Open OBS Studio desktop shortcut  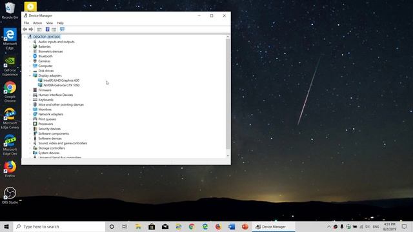(x=10, y=195)
